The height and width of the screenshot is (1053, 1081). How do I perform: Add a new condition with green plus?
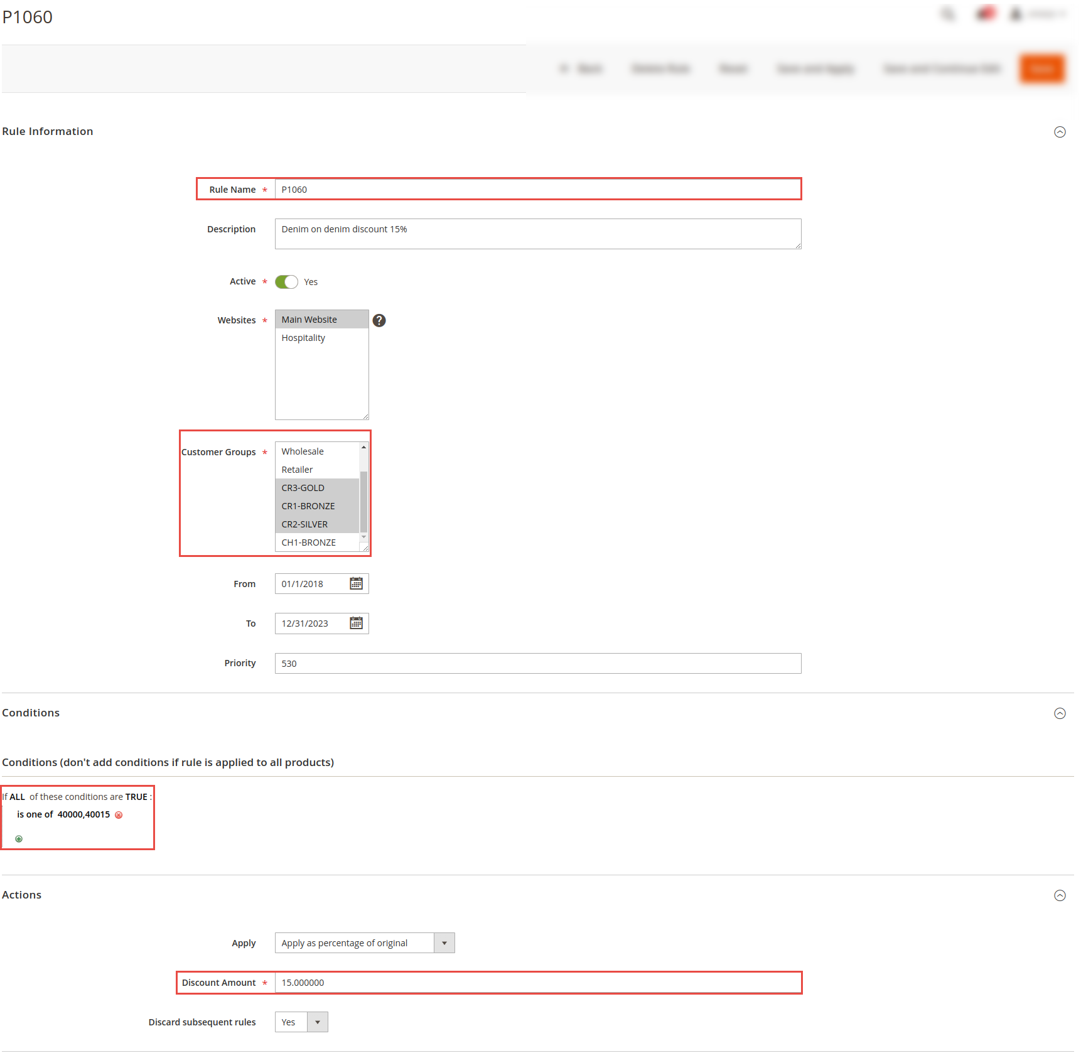click(19, 839)
